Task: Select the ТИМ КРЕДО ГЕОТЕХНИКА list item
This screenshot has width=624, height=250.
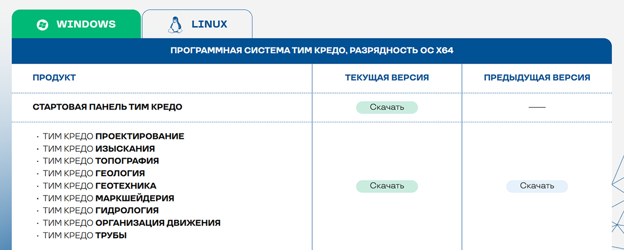Action: pos(99,186)
